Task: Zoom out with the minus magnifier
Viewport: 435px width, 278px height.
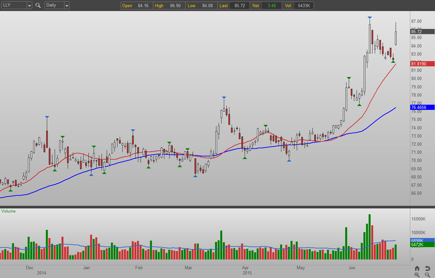Action: pos(428,275)
